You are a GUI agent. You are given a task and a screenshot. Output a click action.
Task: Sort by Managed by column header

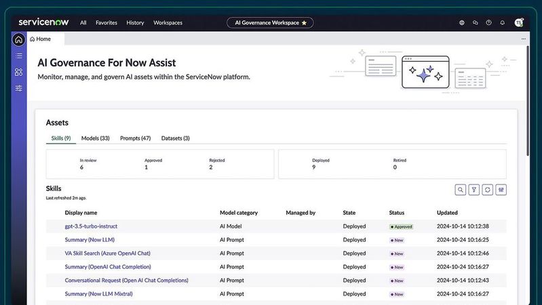pos(301,213)
